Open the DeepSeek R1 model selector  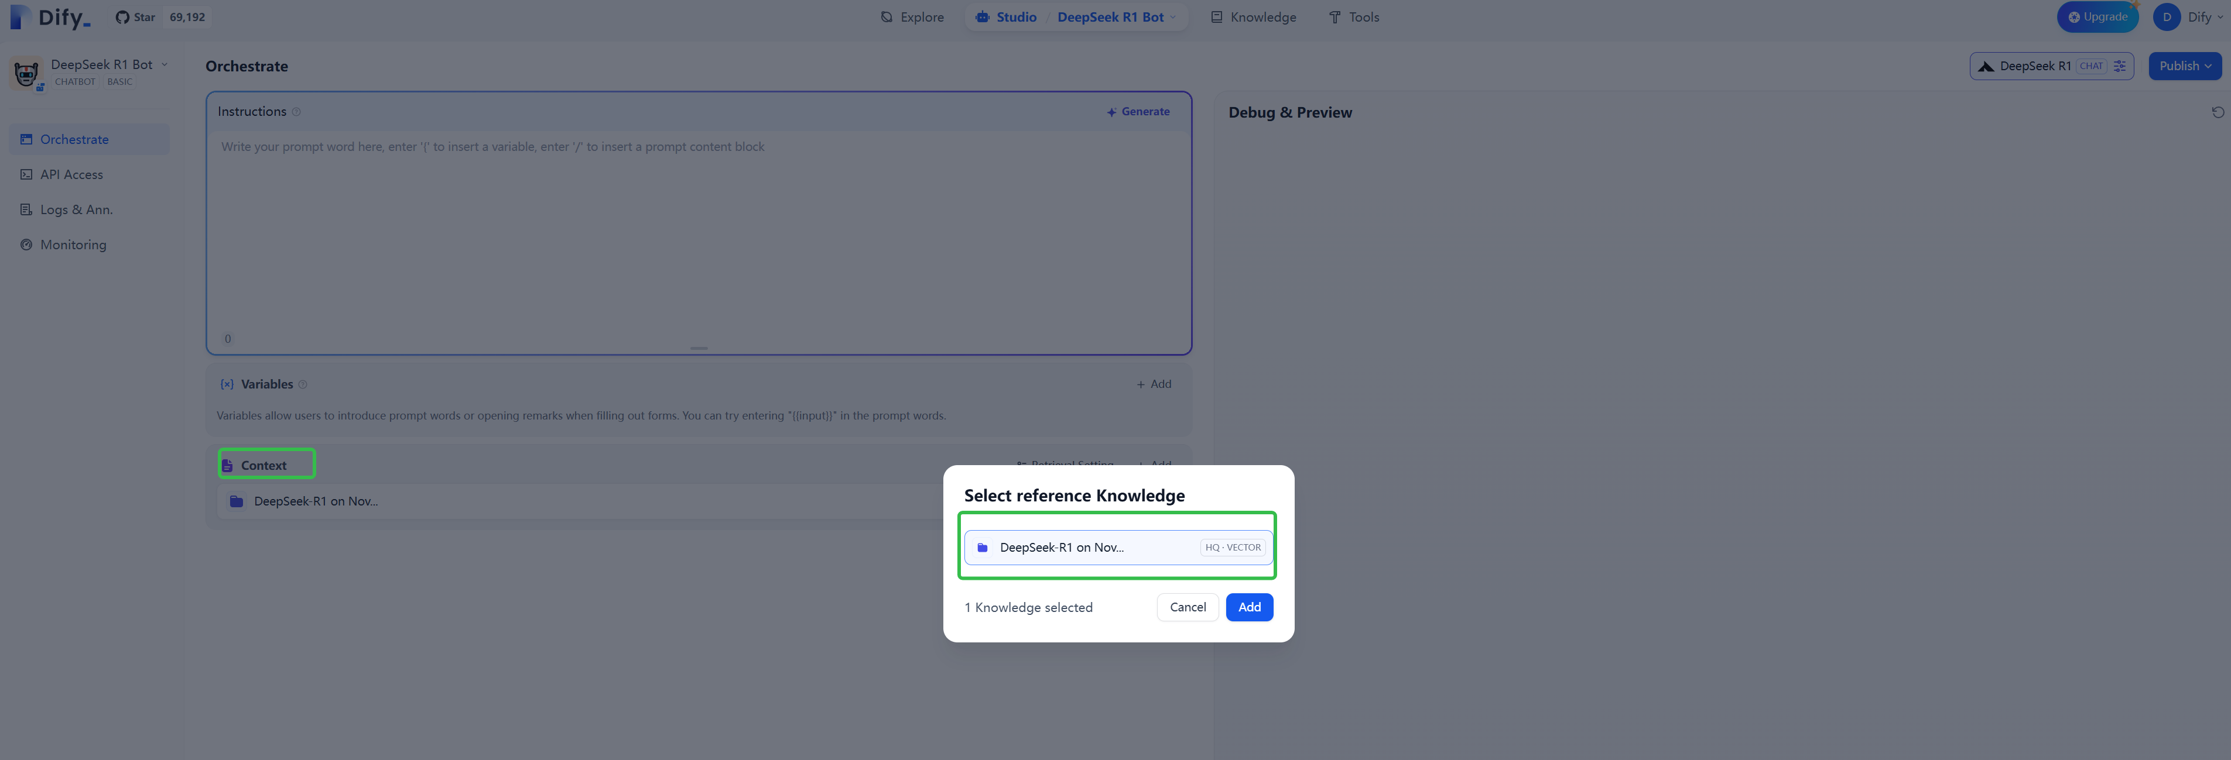[x=2051, y=67]
